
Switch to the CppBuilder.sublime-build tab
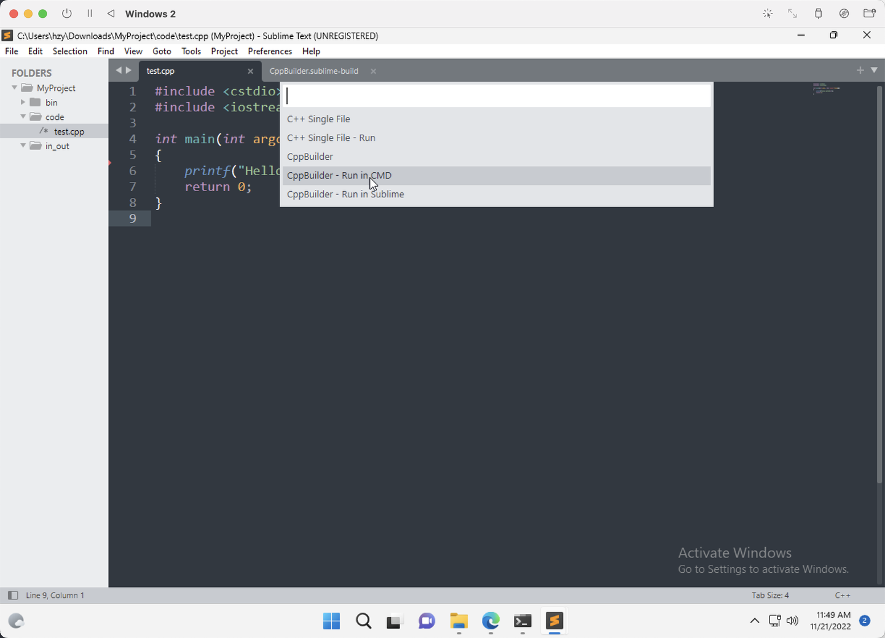(313, 71)
